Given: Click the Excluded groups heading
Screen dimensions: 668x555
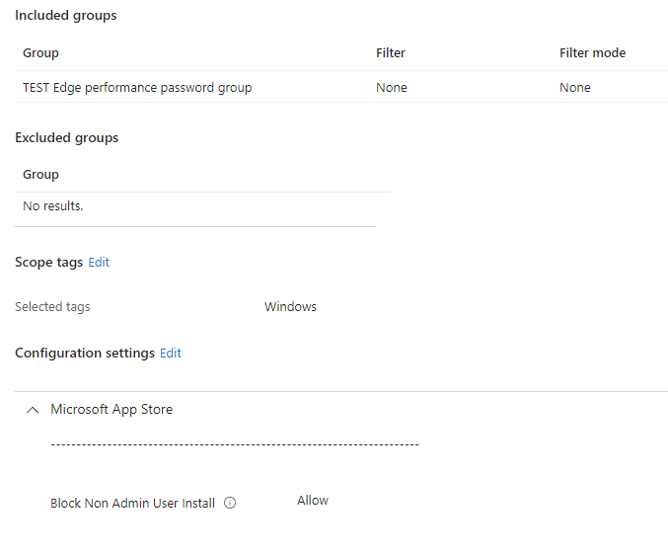Looking at the screenshot, I should pos(66,138).
